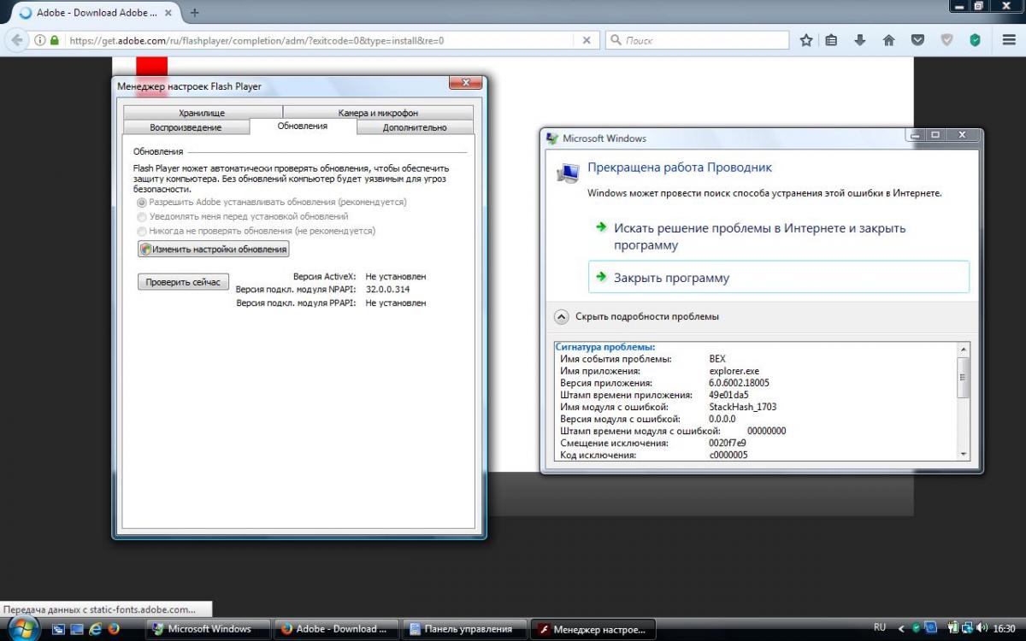The image size is (1026, 641).
Task: Click the green shield extension icon in toolbar
Action: (x=975, y=40)
